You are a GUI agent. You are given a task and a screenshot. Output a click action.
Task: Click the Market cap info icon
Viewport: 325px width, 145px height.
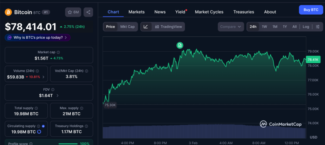coord(58,52)
